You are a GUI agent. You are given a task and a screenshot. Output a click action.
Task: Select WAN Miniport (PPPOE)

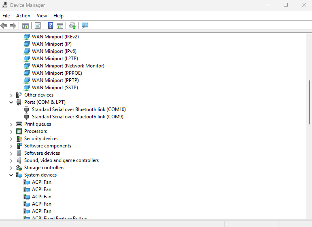click(57, 73)
